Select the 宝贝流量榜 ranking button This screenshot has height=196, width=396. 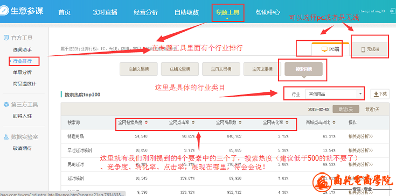262,69
